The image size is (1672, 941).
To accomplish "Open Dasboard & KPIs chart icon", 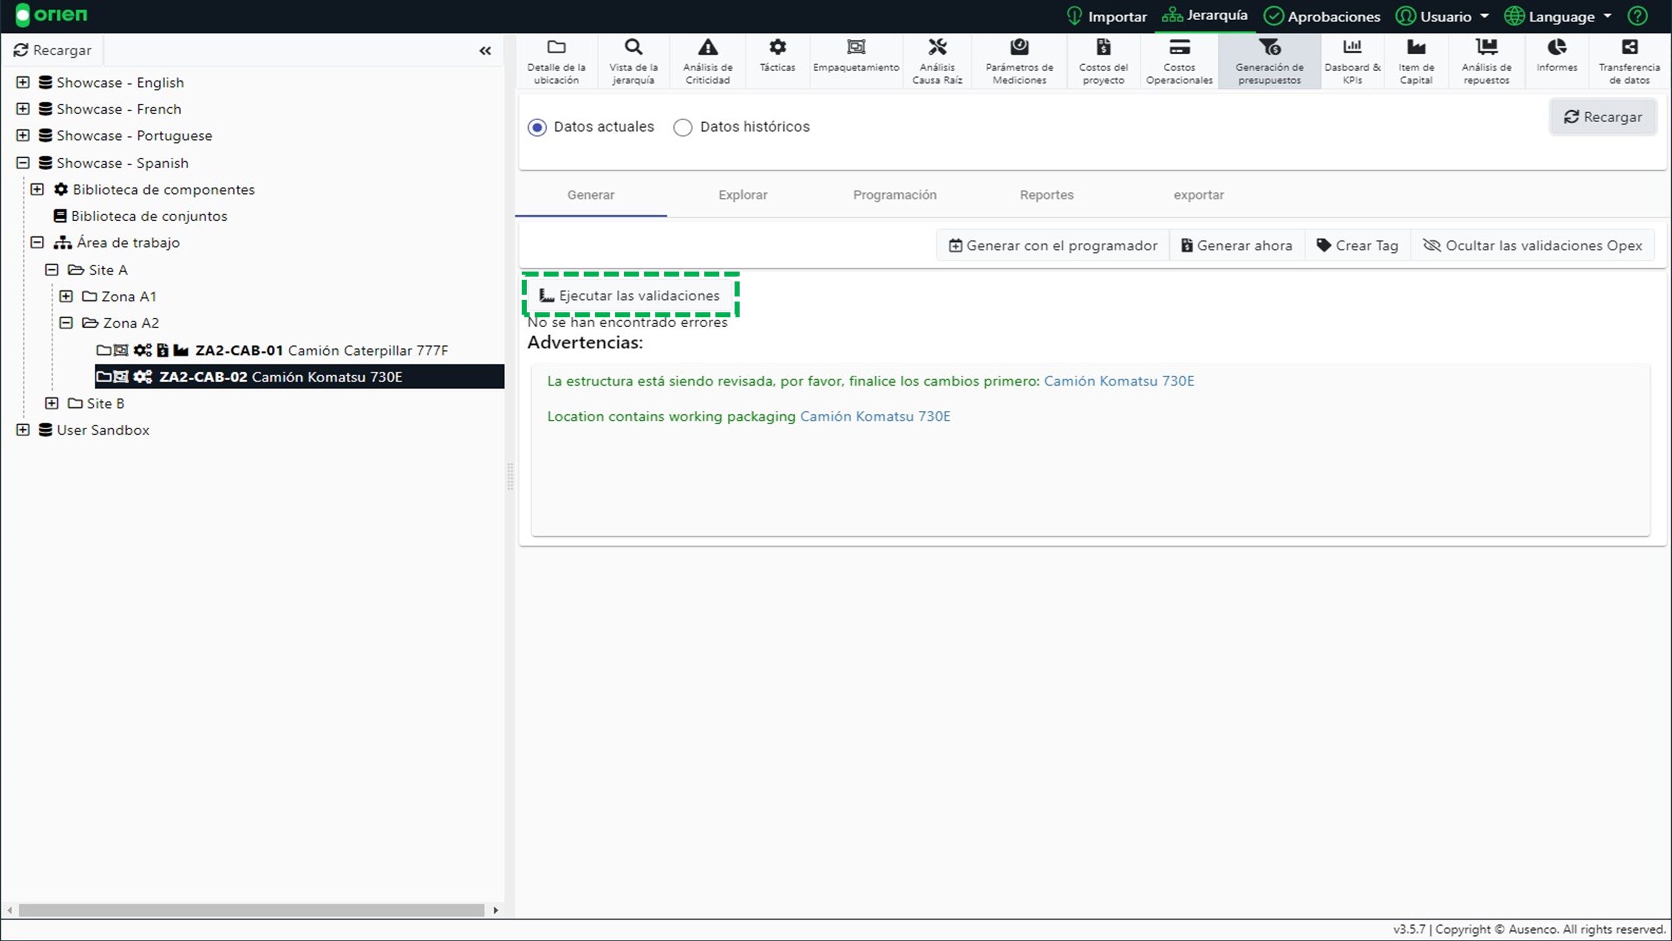I will [x=1352, y=47].
